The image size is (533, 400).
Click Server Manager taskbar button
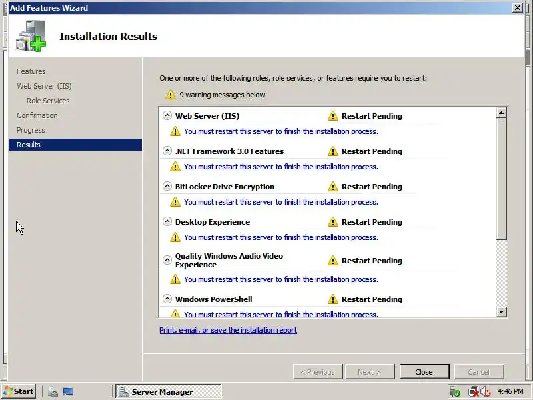[x=169, y=392]
